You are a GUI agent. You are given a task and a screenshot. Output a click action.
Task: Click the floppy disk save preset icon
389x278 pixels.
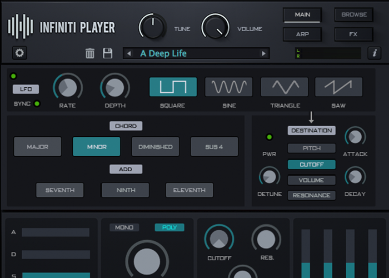[108, 53]
